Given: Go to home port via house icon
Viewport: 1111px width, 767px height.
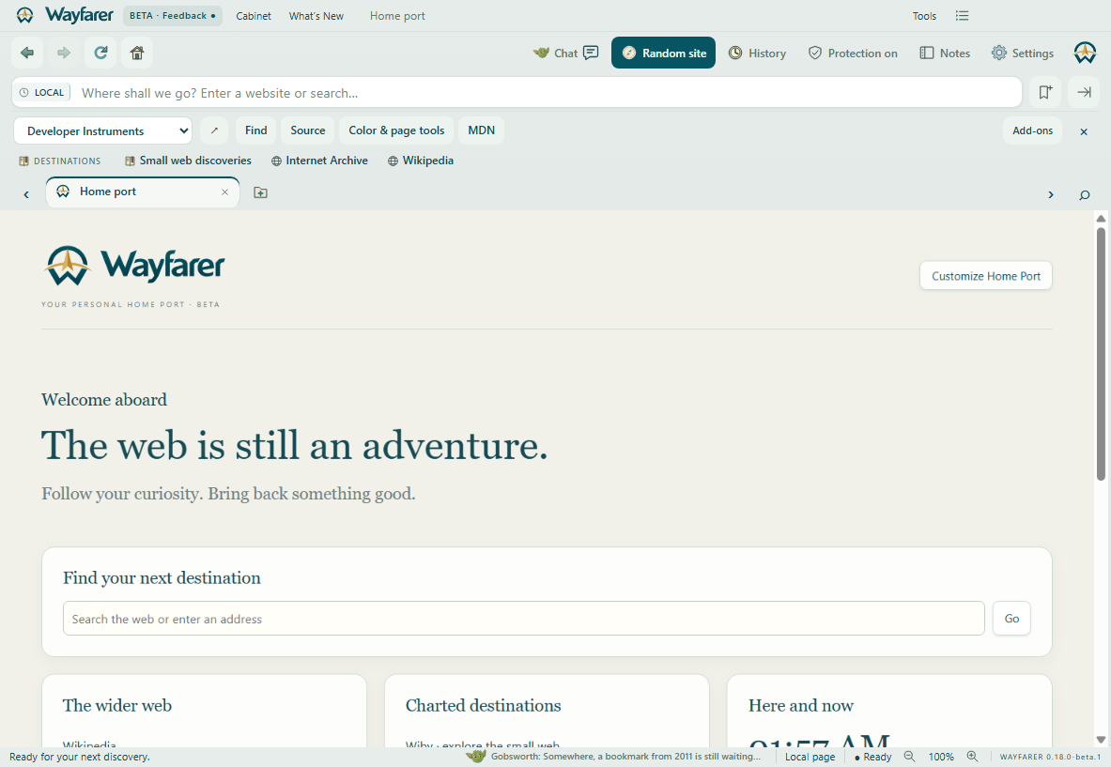Looking at the screenshot, I should pyautogui.click(x=137, y=53).
